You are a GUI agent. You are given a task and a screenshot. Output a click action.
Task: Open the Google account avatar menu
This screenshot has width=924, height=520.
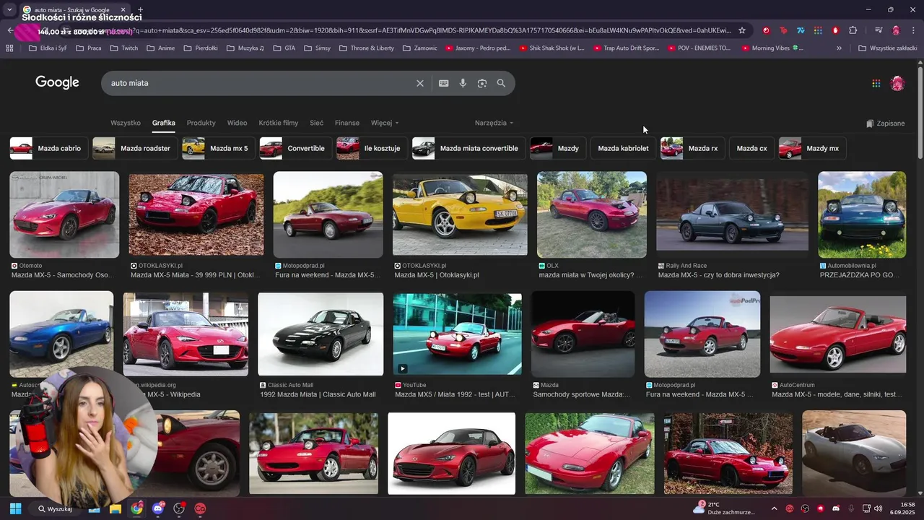click(897, 83)
